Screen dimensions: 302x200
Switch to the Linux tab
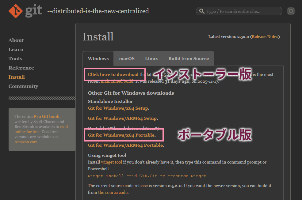pos(151,58)
